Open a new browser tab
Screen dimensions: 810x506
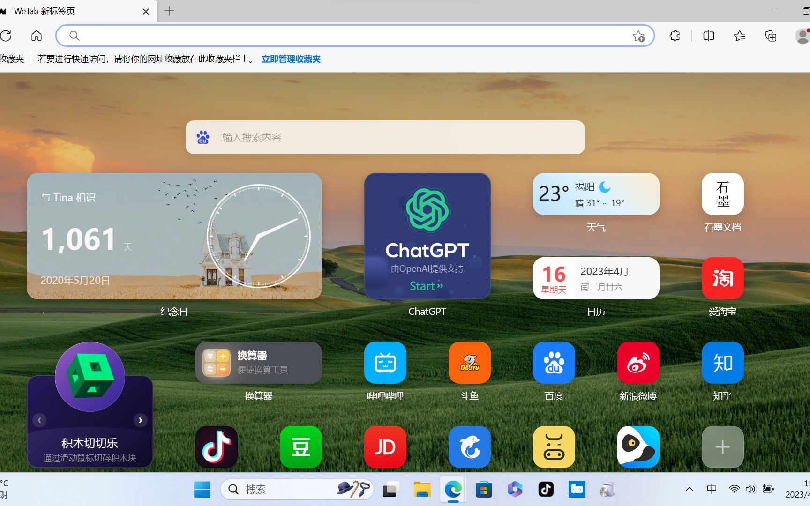pyautogui.click(x=169, y=11)
